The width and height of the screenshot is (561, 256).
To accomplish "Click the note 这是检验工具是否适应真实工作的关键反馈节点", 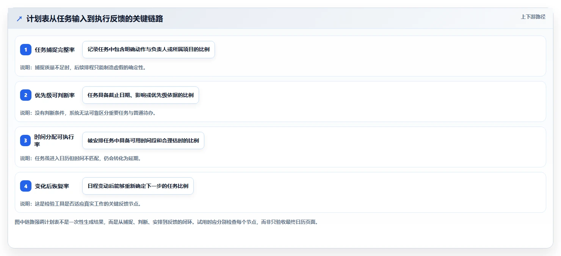I will (80, 204).
